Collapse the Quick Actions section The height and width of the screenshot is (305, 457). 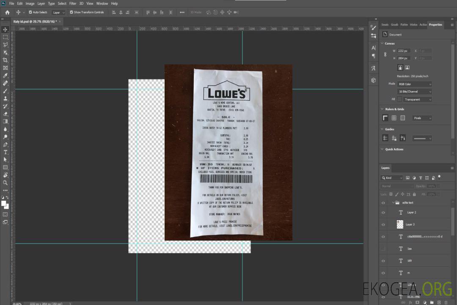coord(382,149)
